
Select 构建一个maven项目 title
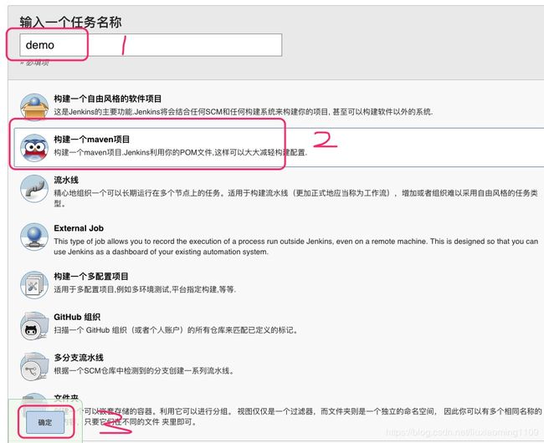[x=91, y=140]
